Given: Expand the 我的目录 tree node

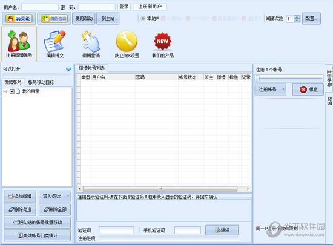Looking at the screenshot, I should [x=5, y=91].
